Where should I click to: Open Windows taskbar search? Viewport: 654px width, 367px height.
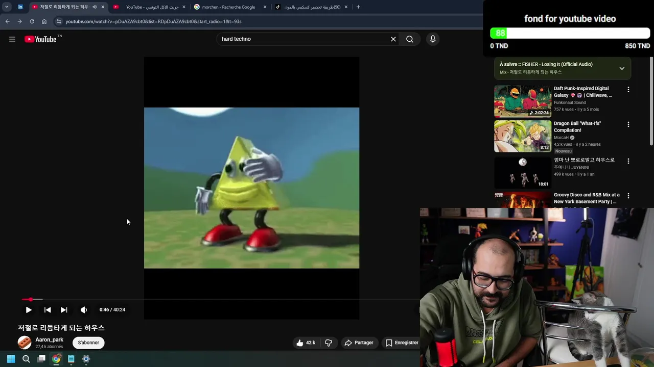click(26, 359)
